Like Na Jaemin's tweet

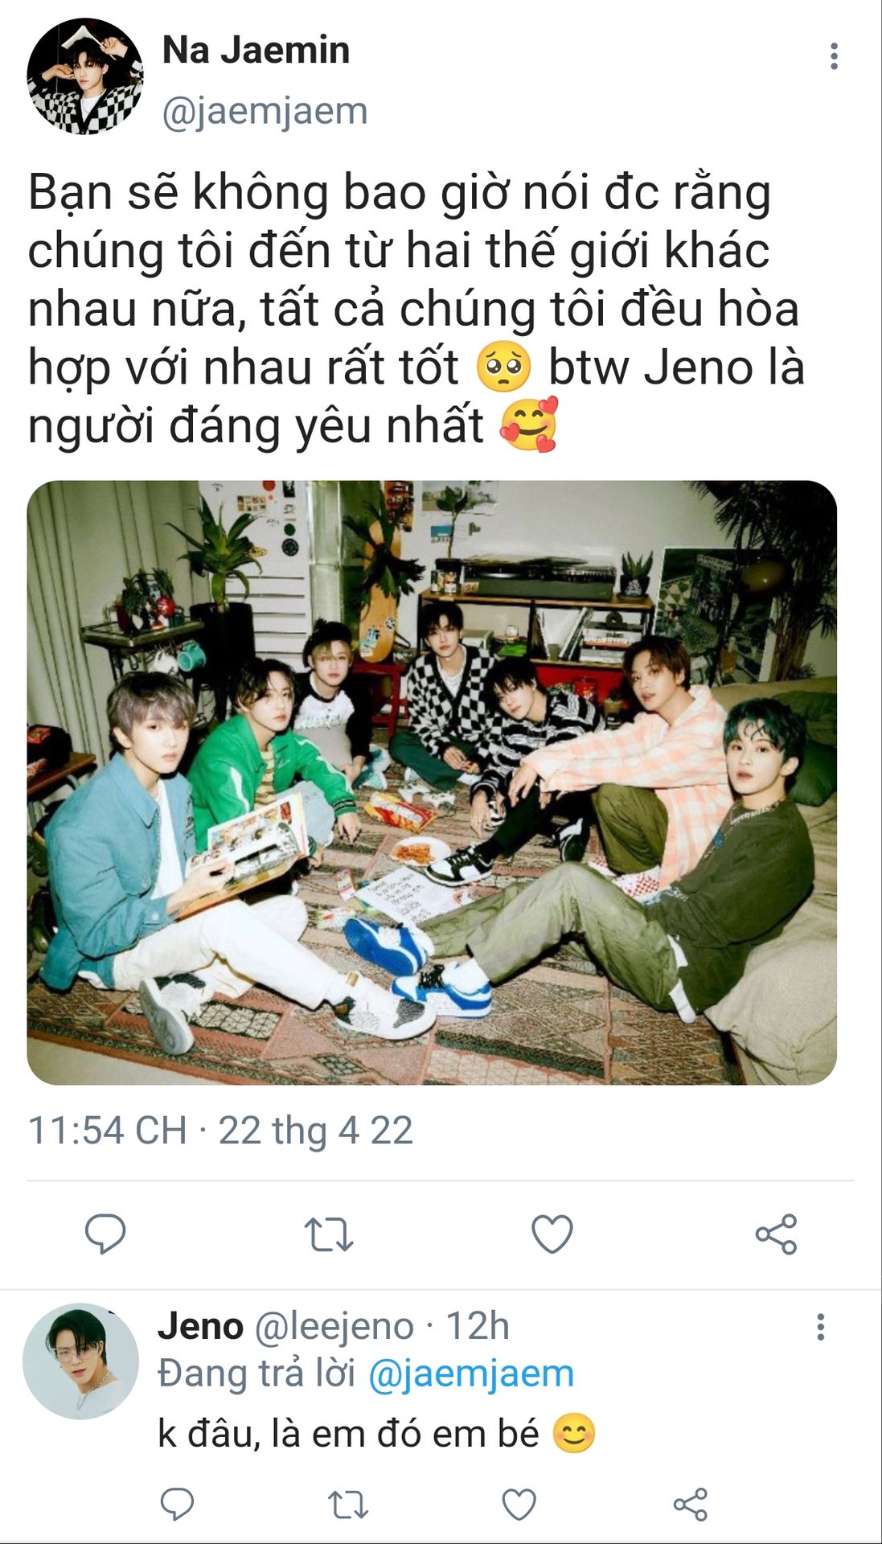[552, 1234]
